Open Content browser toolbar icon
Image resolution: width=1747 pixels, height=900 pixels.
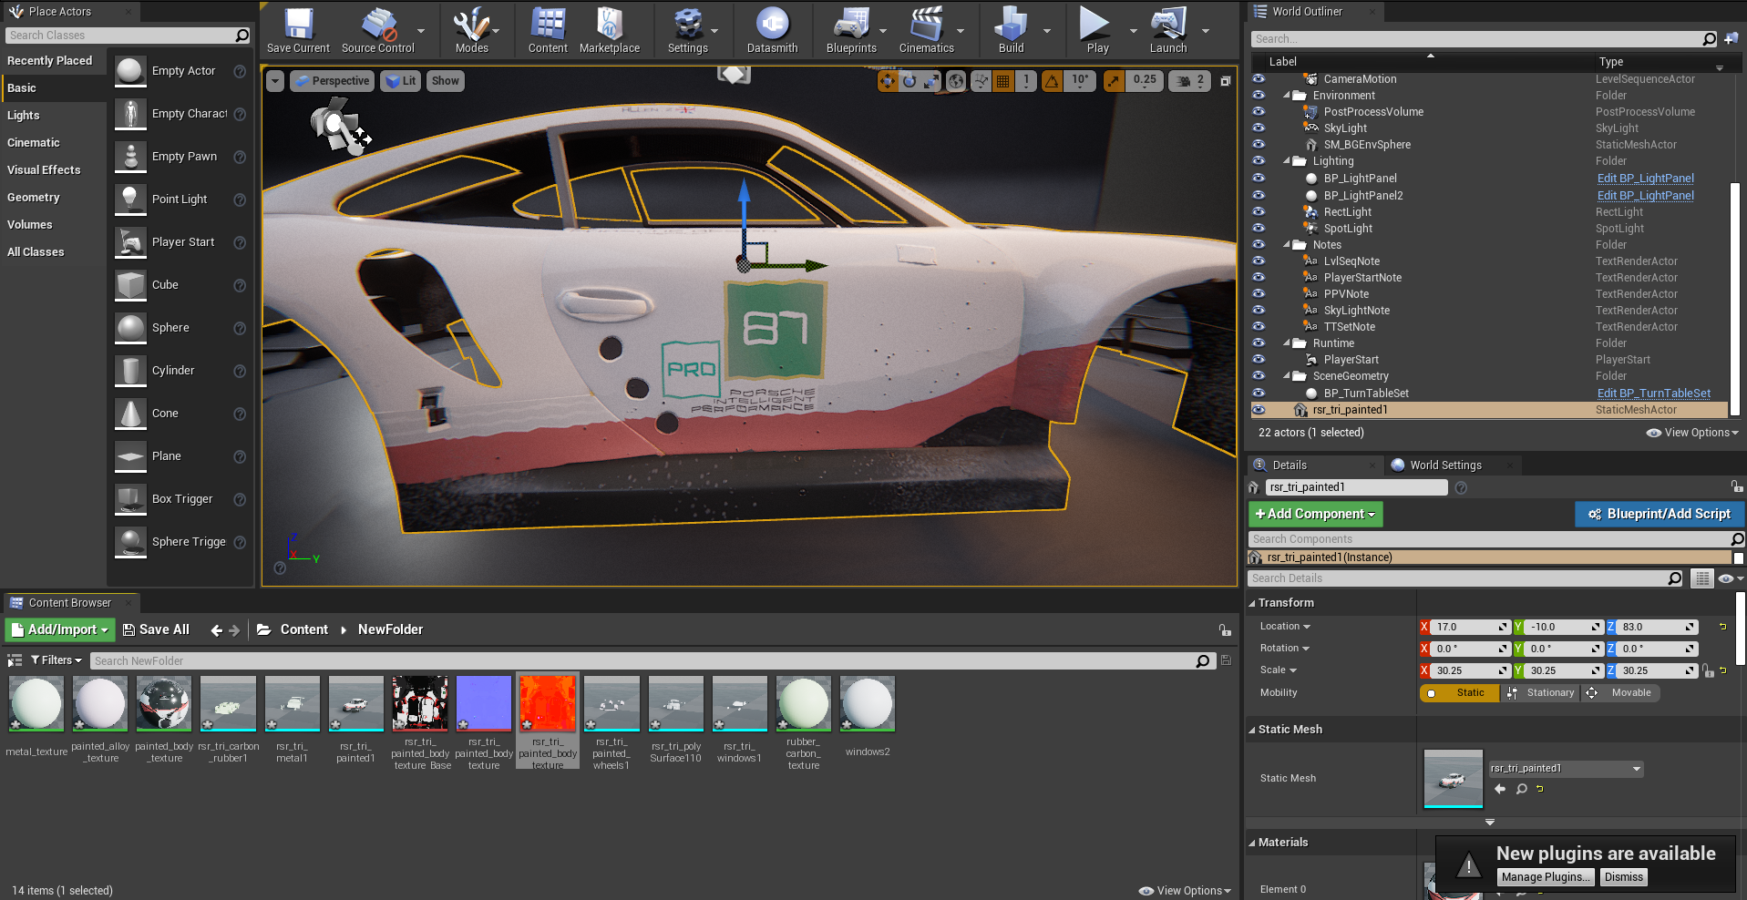[x=548, y=30]
